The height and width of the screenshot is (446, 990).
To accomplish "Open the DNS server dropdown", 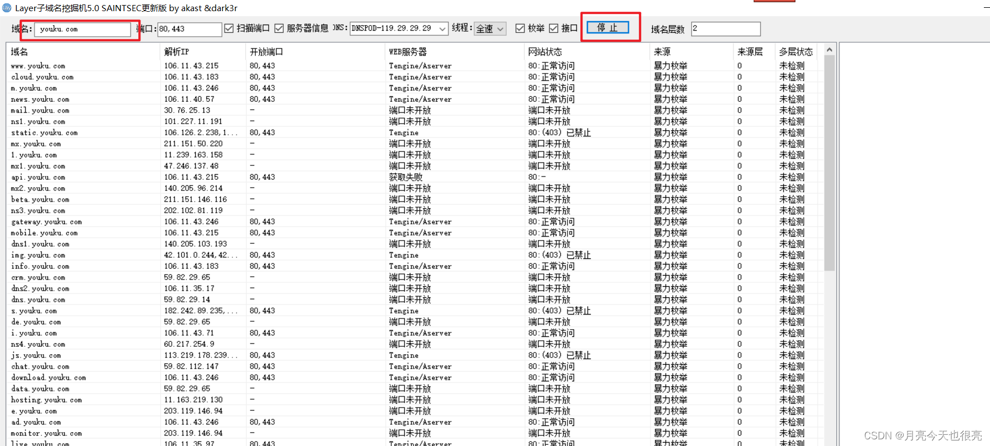I will pyautogui.click(x=443, y=28).
